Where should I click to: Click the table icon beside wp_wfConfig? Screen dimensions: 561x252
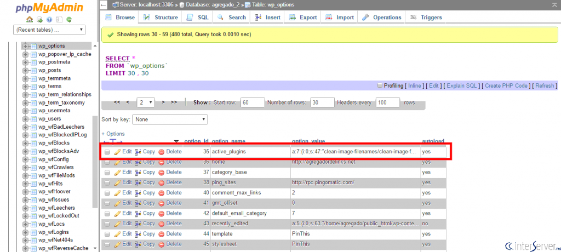[33, 159]
